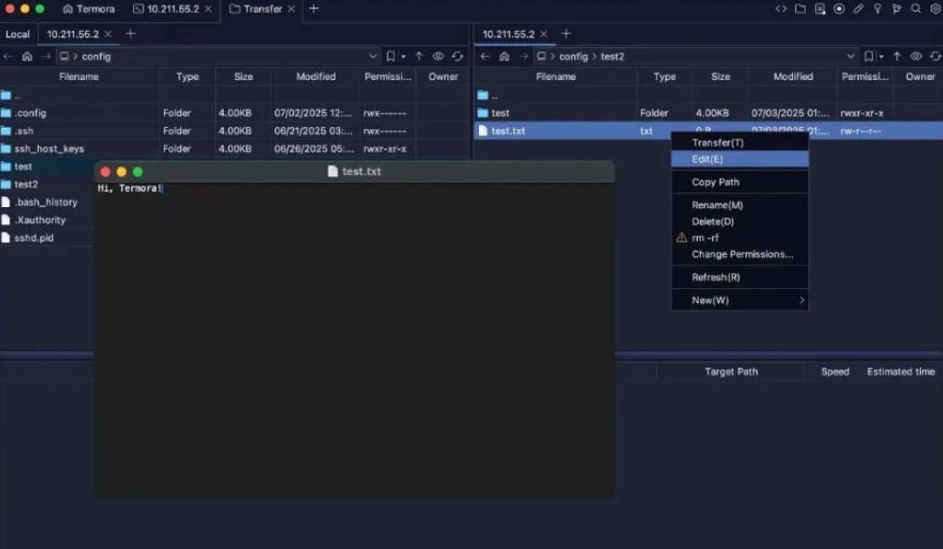Open terminal log viewer icon in top toolbar
The image size is (943, 549).
coord(820,8)
